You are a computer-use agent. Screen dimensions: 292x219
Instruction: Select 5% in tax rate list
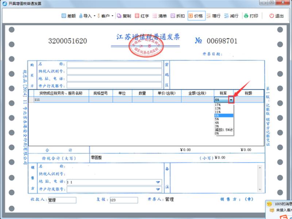[x=224, y=119]
